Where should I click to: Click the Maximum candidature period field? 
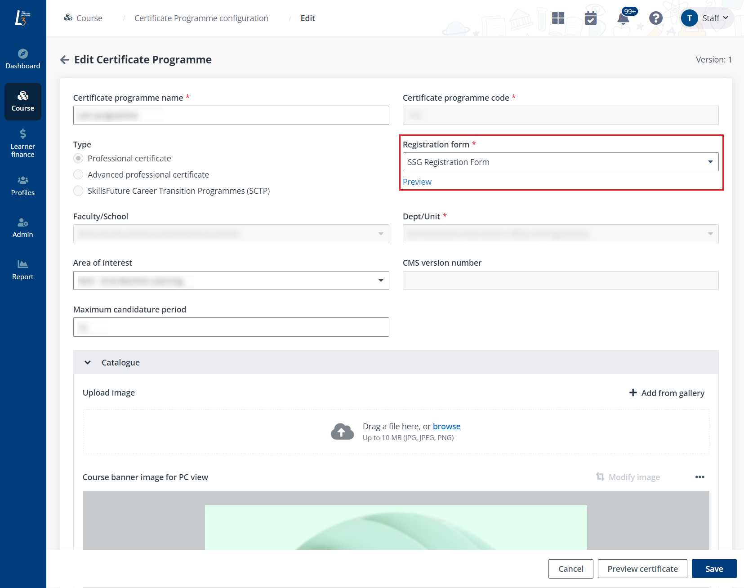231,327
